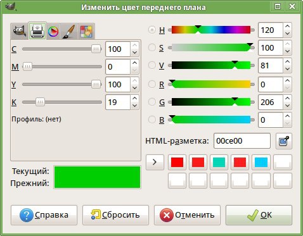
Task: Increase the R red value with up arrow
Action: [287, 81]
